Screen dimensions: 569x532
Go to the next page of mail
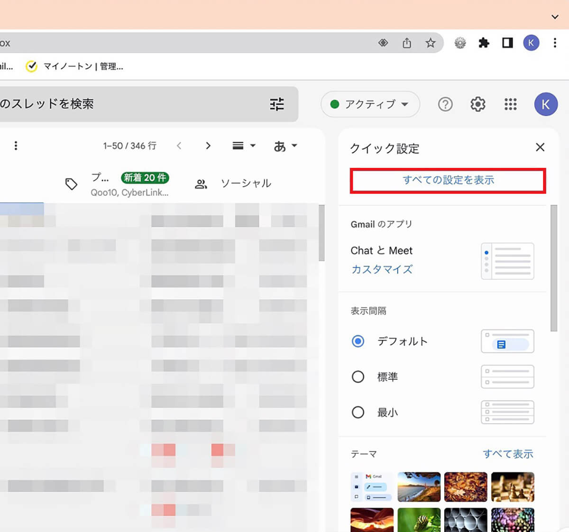(208, 146)
